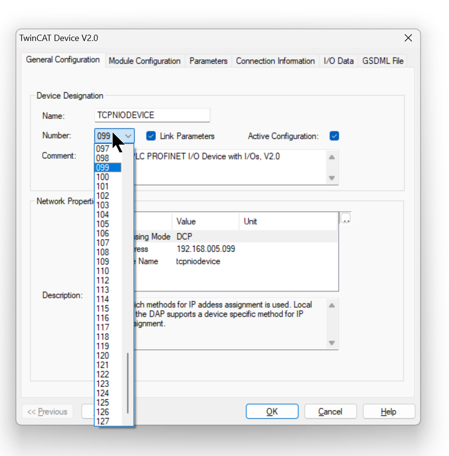The width and height of the screenshot is (449, 456).
Task: Choose 116 from the dropdown list
Action: point(108,318)
